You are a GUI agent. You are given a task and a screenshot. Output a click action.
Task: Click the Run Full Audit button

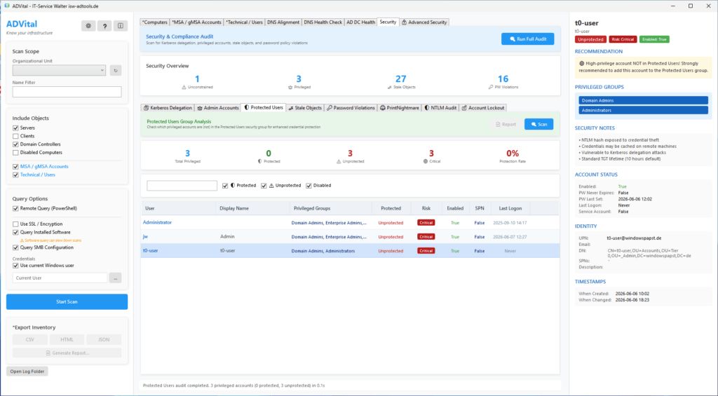[527, 39]
